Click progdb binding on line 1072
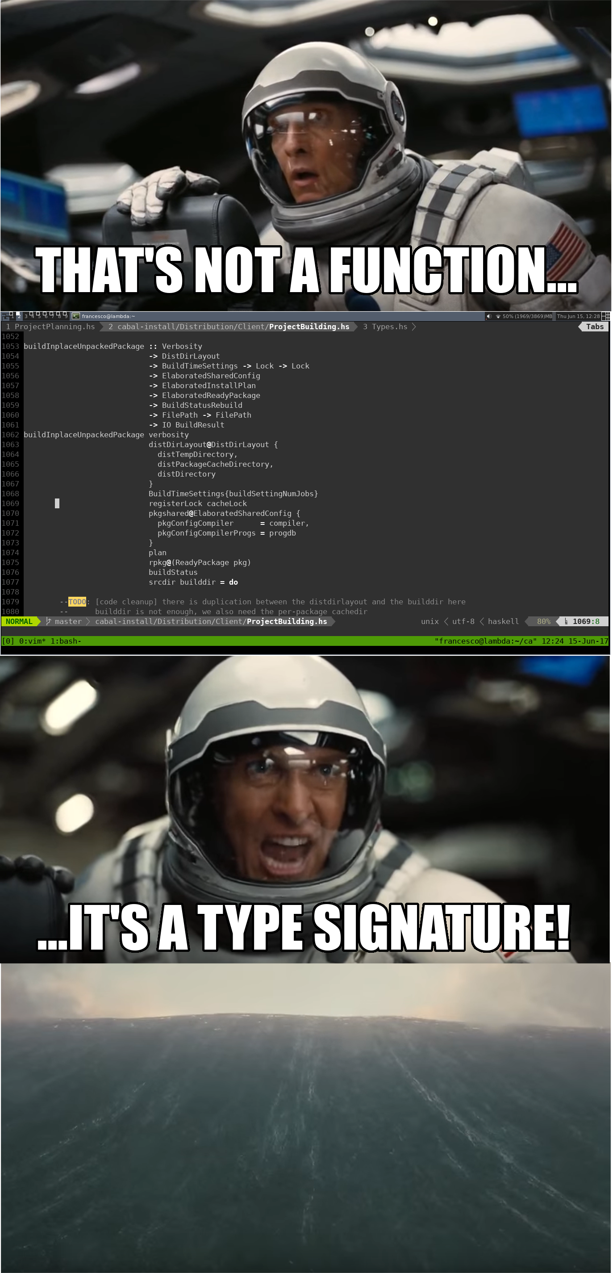 283,533
